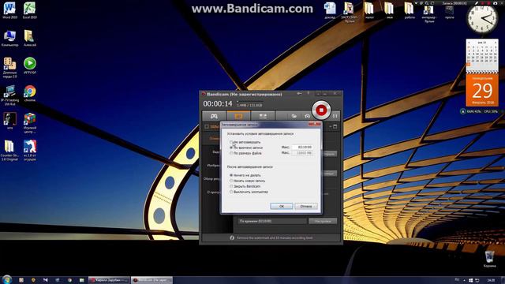Switch to Bandicam device recording mode tab
The height and width of the screenshot is (284, 505).
(263, 116)
